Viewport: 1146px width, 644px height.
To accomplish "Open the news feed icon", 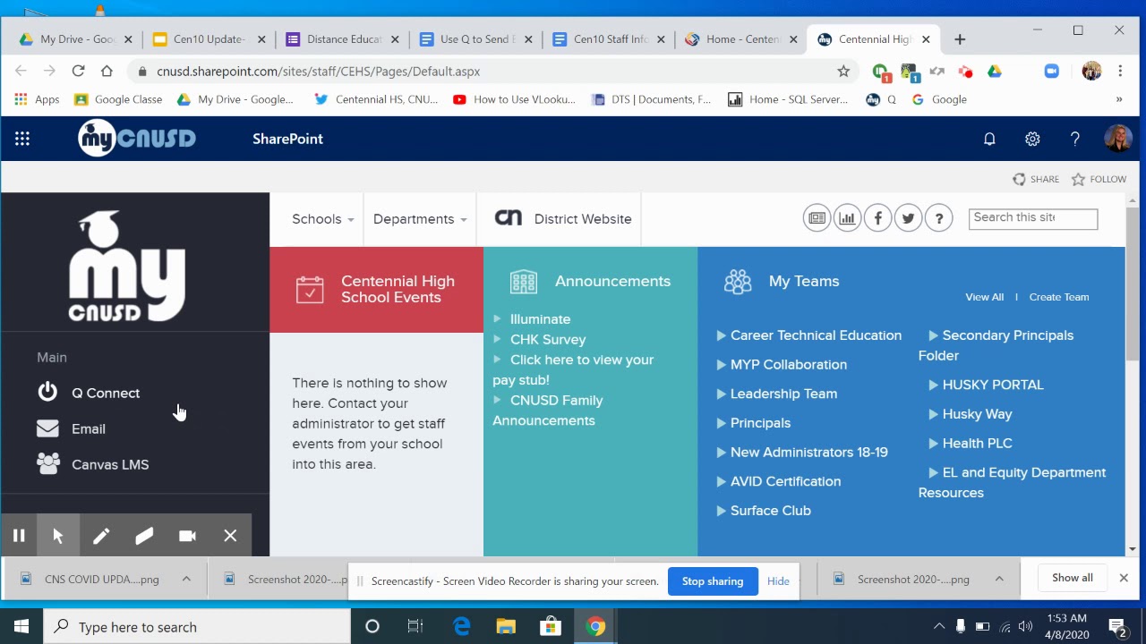I will pyautogui.click(x=817, y=218).
